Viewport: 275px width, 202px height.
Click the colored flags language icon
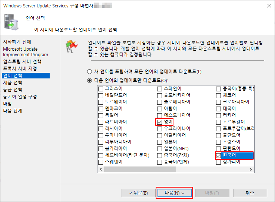72,46
